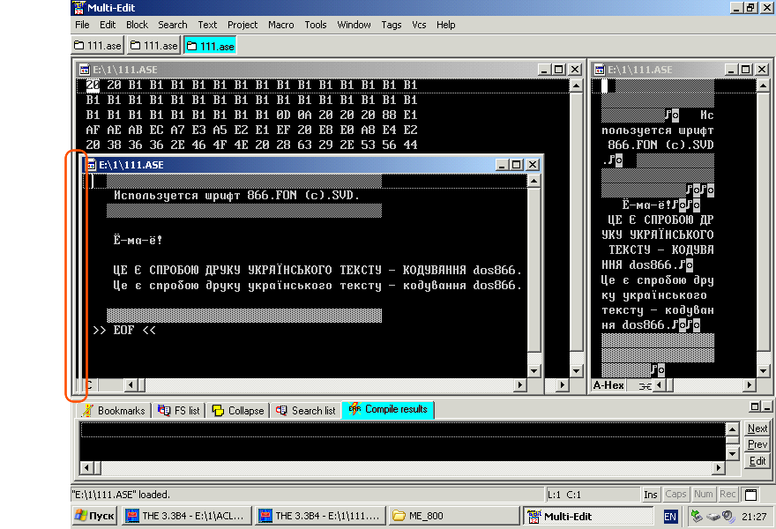This screenshot has width=776, height=529.
Task: Open the Search menu
Action: point(173,25)
